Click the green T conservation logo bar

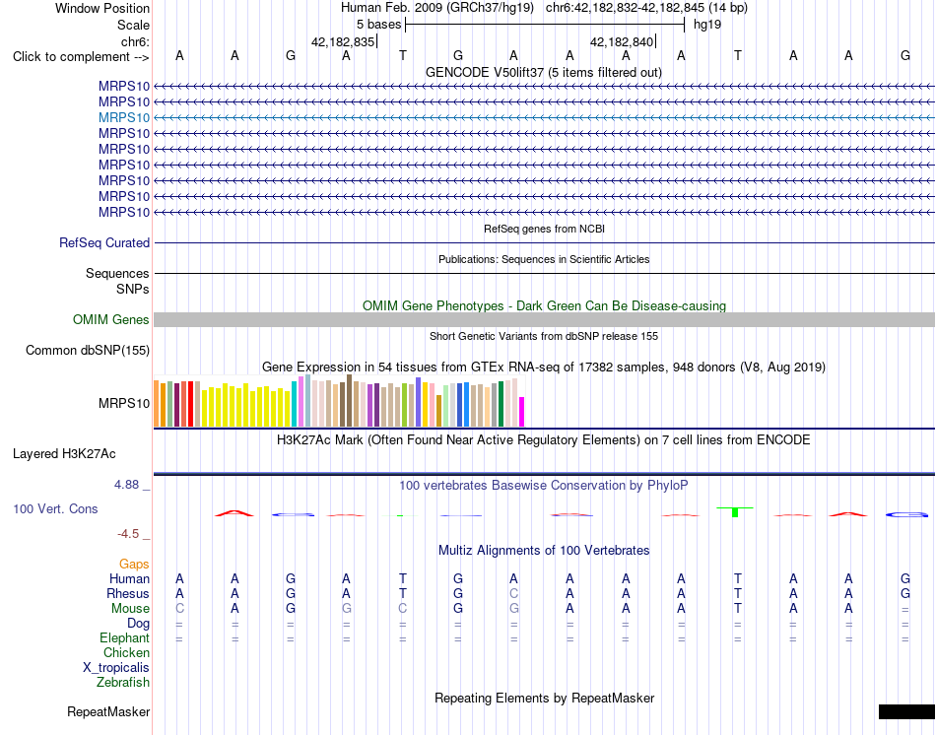[x=735, y=511]
